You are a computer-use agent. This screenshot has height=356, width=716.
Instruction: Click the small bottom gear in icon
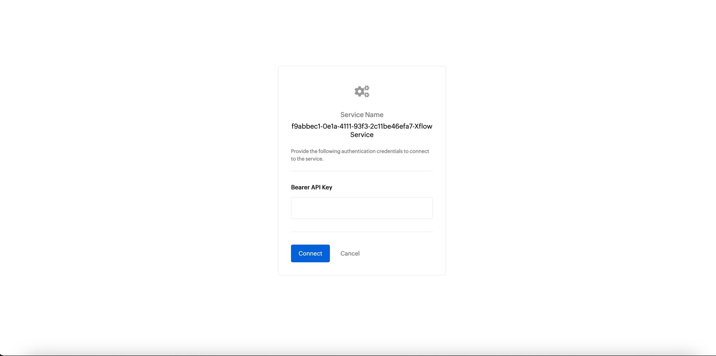coord(367,95)
